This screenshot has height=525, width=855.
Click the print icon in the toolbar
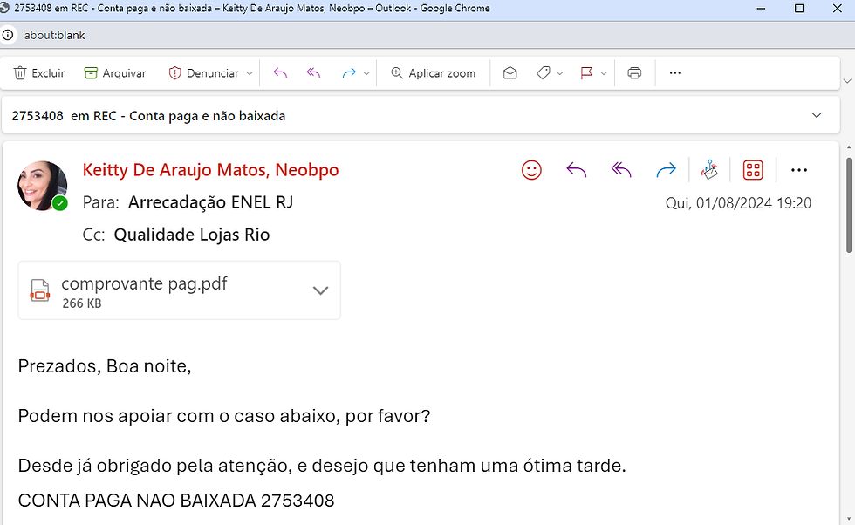click(x=634, y=73)
